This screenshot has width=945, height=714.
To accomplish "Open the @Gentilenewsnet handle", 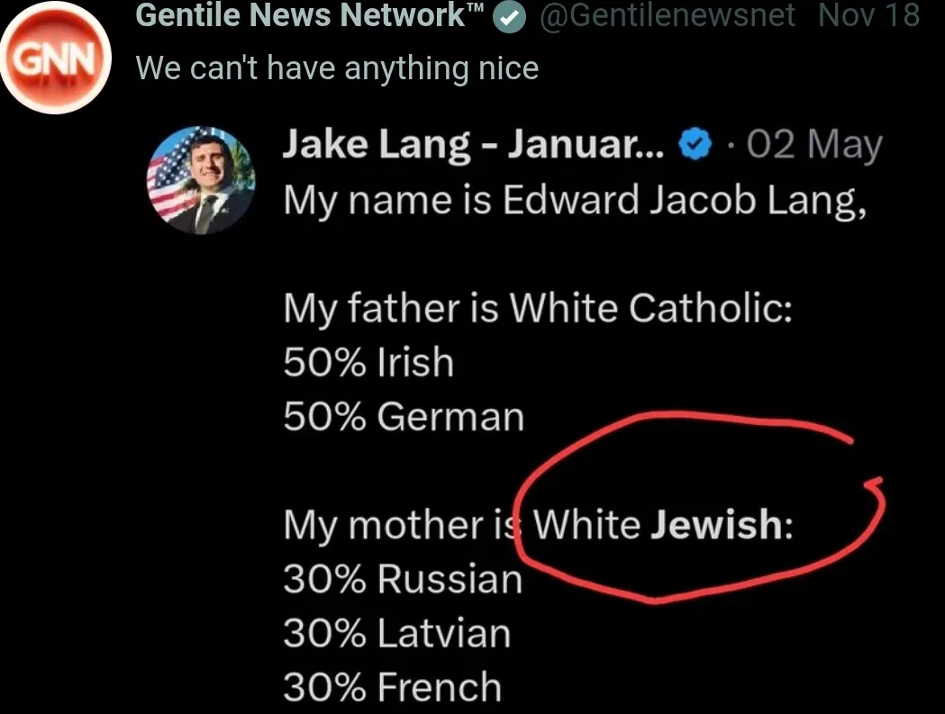I will [668, 15].
